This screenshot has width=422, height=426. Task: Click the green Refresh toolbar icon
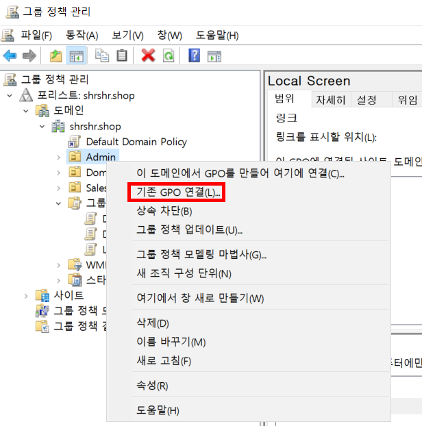pyautogui.click(x=169, y=56)
